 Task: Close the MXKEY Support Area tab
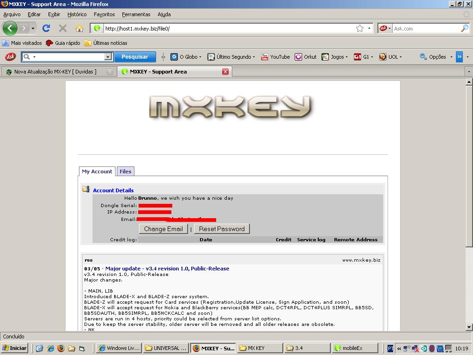coord(225,72)
